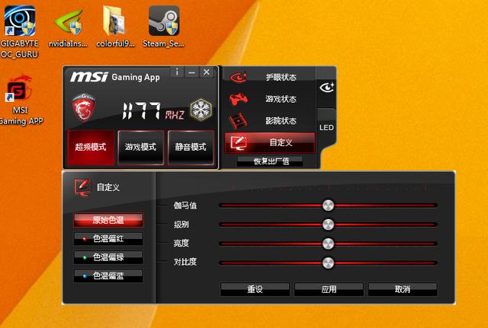Open the Steam_Se... desktop shortcut
This screenshot has width=488, height=328.
click(164, 27)
